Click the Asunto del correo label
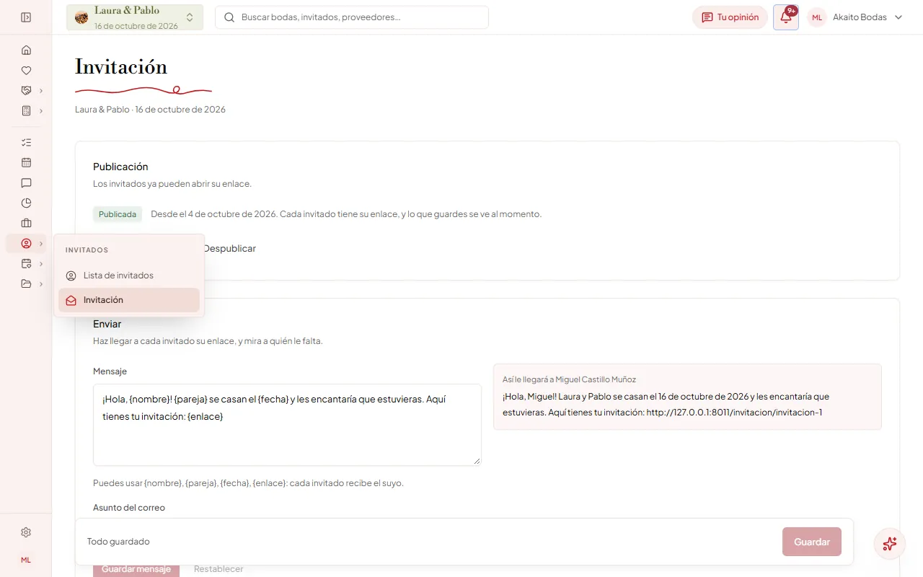The image size is (923, 577). 129,508
